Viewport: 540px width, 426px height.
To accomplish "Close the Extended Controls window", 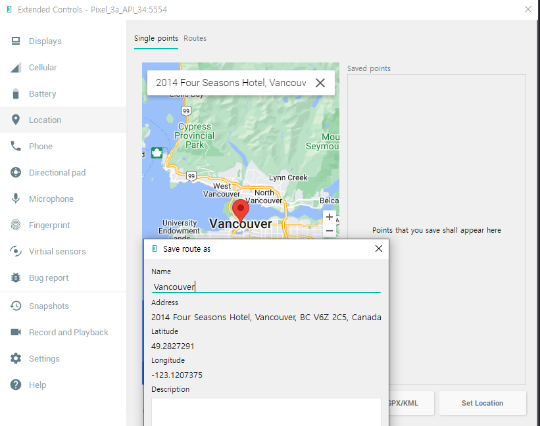I will 528,9.
